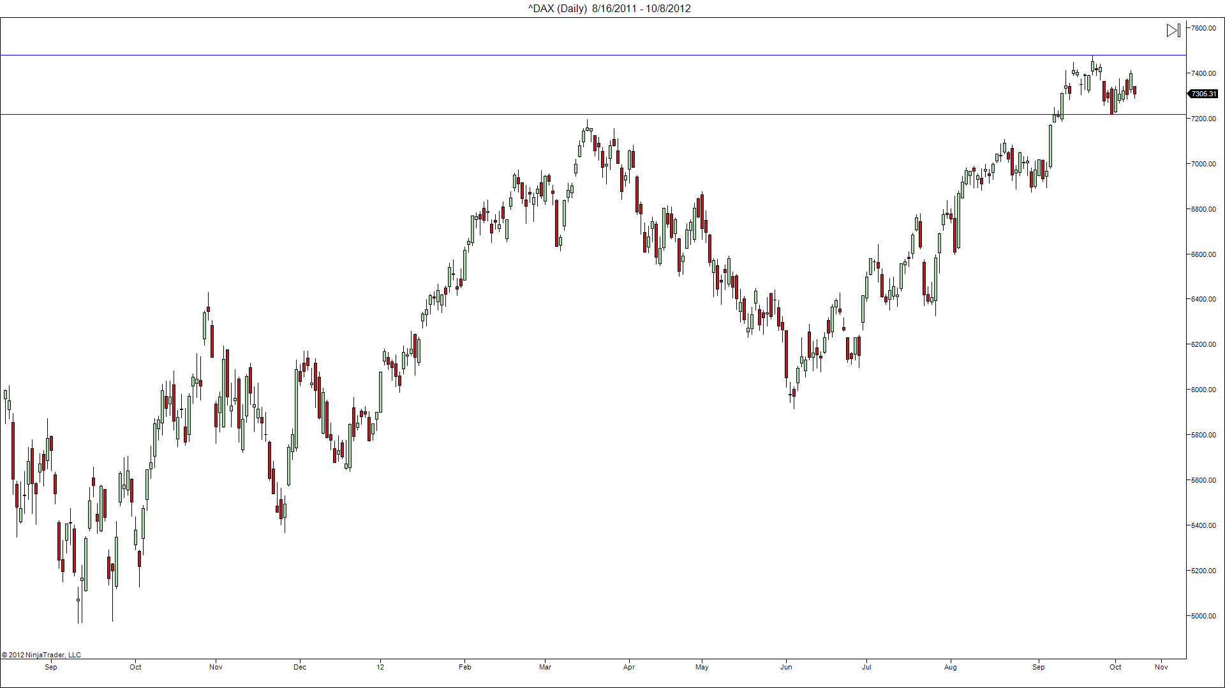Click the Dec label on time axis
This screenshot has height=688, width=1225.
(300, 667)
